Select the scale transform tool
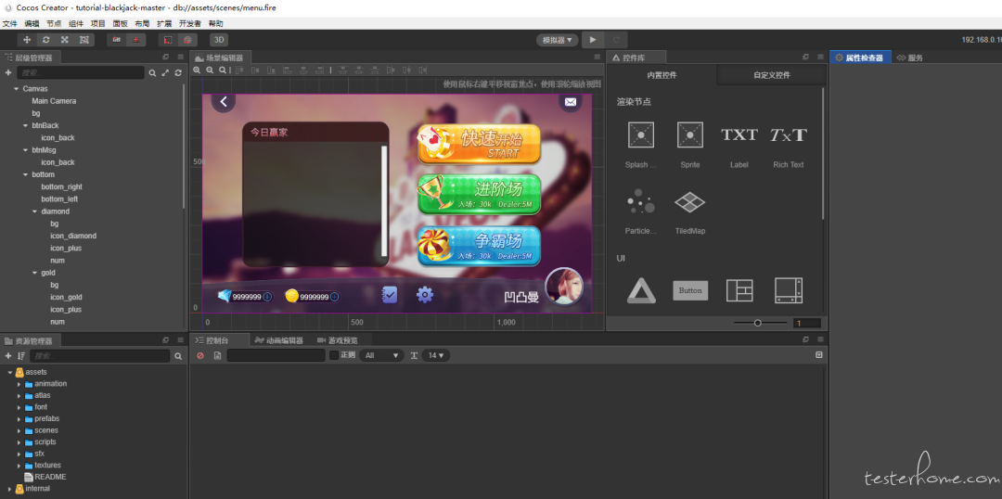This screenshot has height=499, width=1002. [x=65, y=40]
